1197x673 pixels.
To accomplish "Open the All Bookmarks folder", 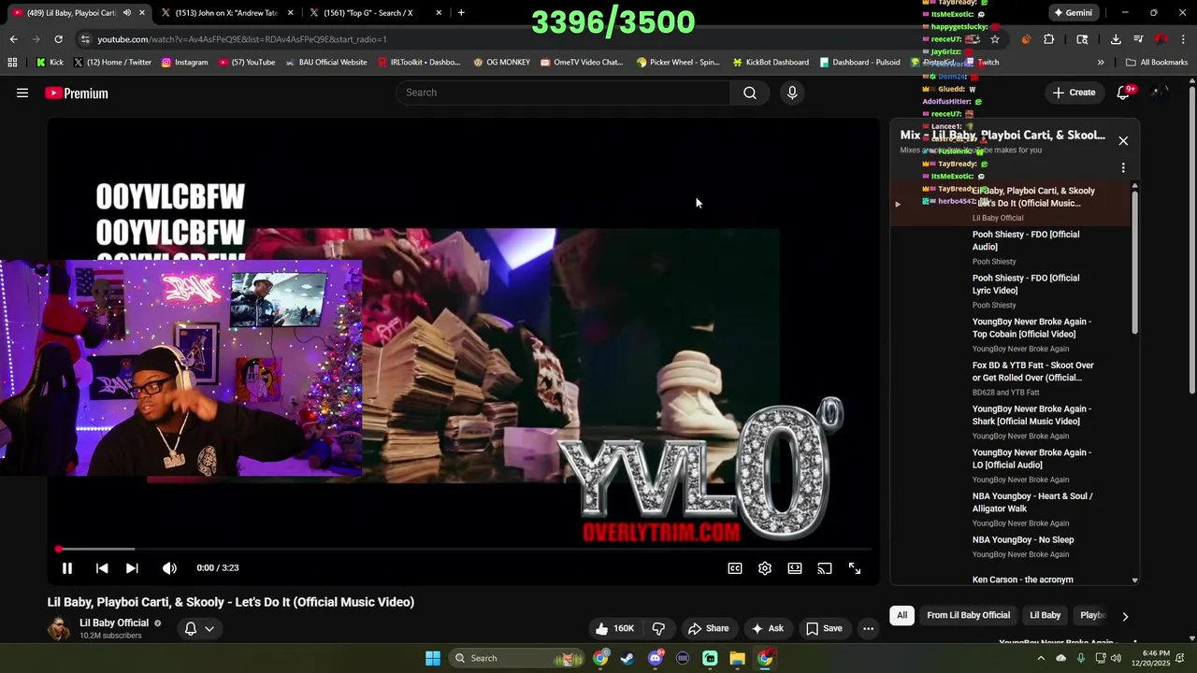I will (x=1157, y=63).
